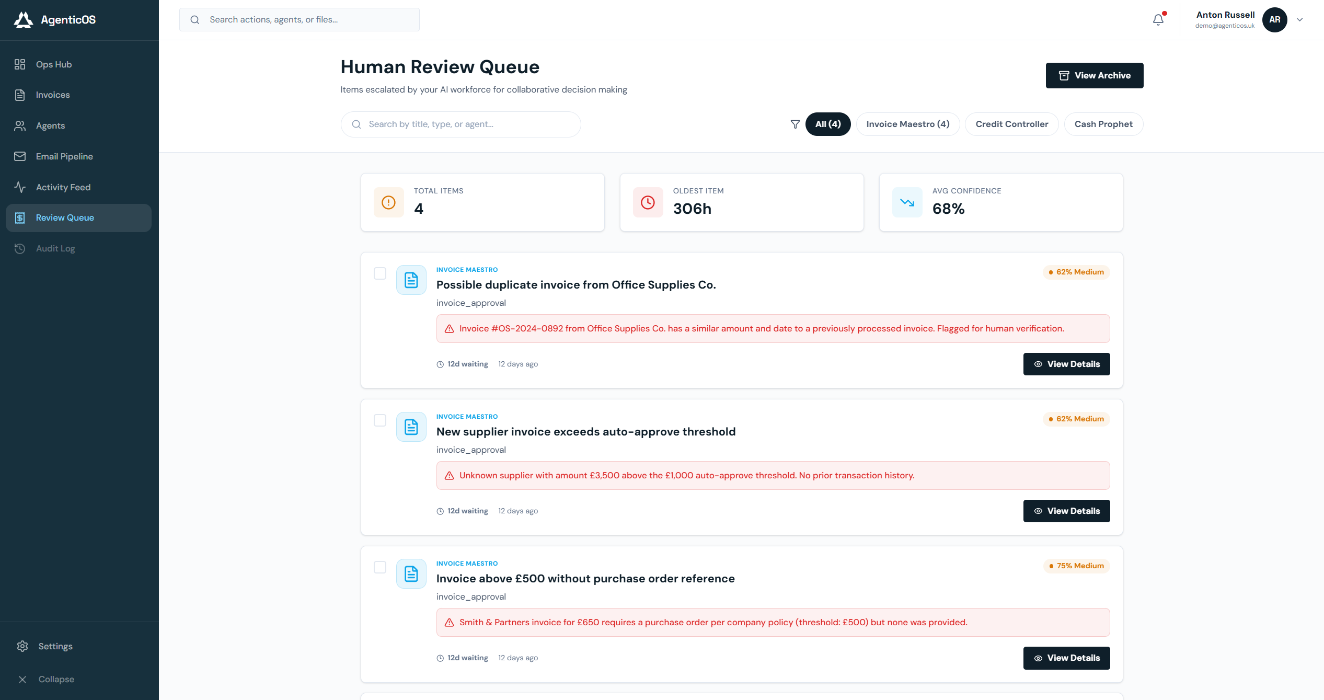Click '12d waiting' on new supplier item
Viewport: 1324px width, 700px height.
click(467, 511)
